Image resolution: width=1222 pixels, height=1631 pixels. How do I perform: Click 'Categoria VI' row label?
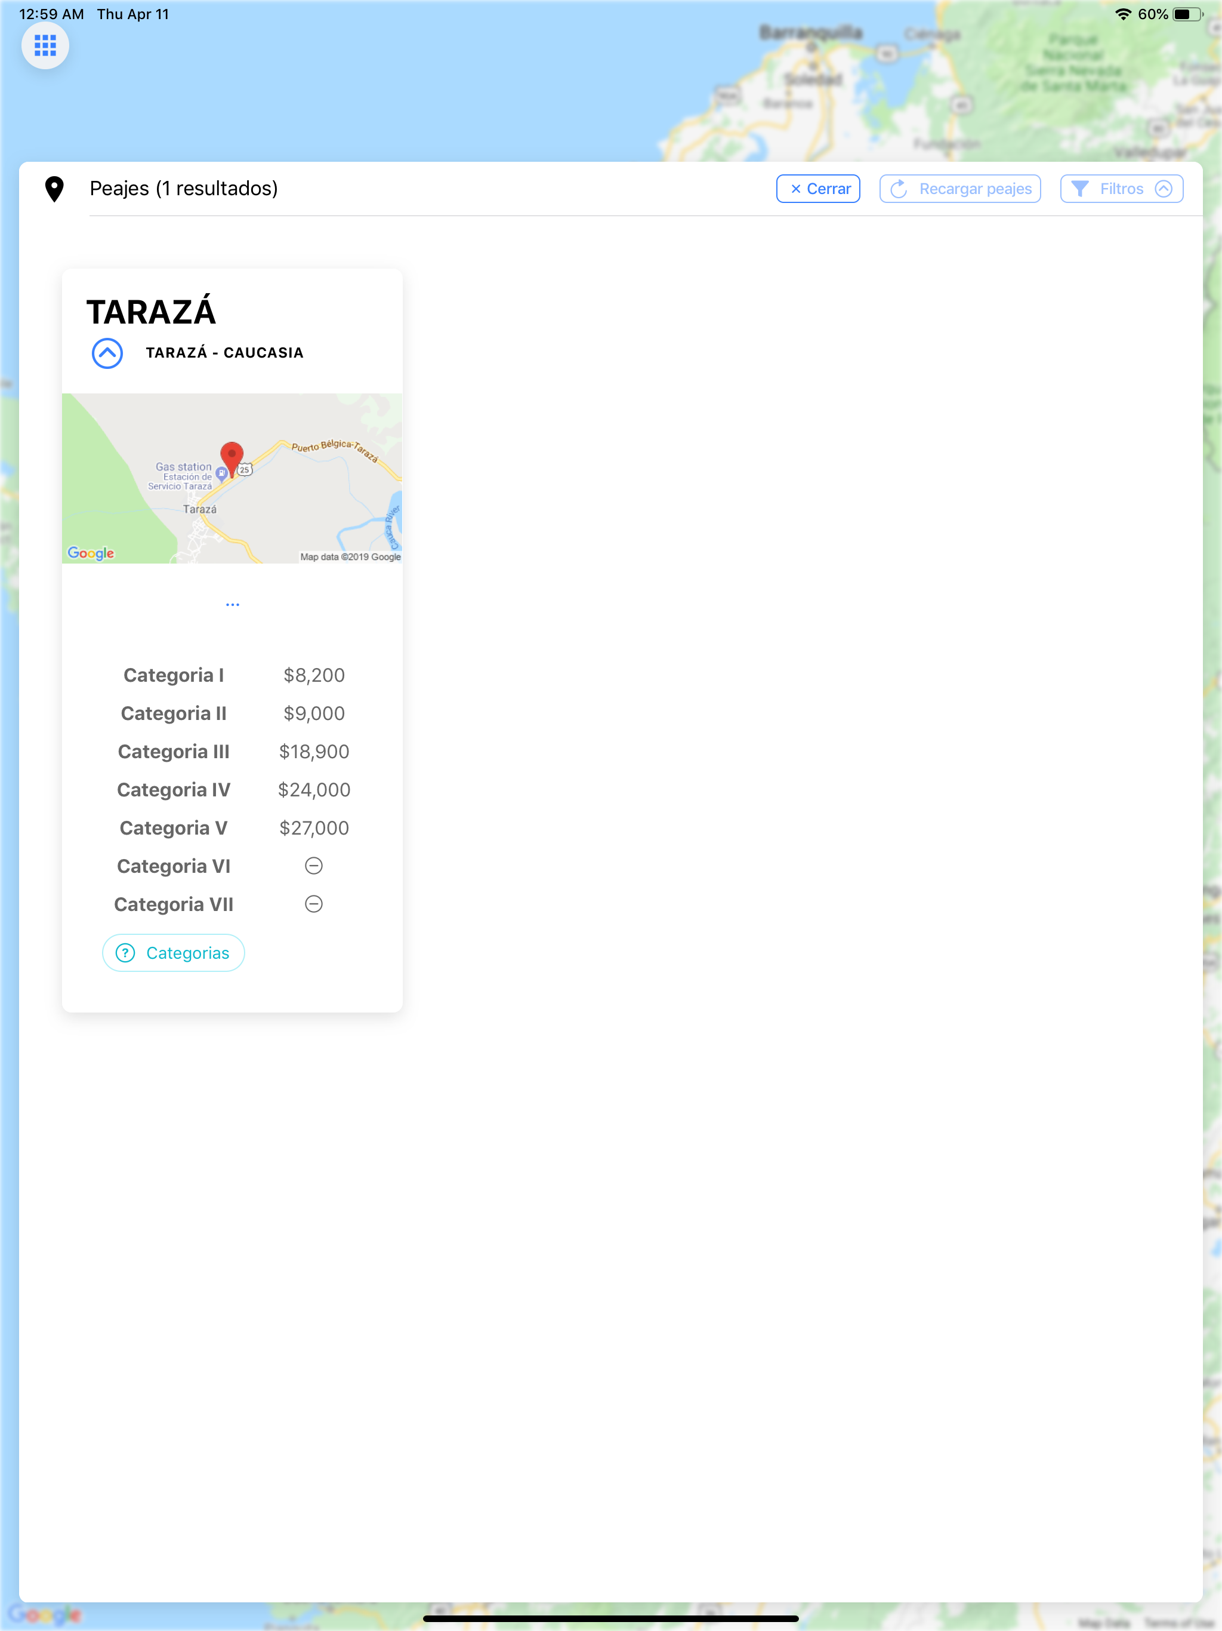(174, 866)
